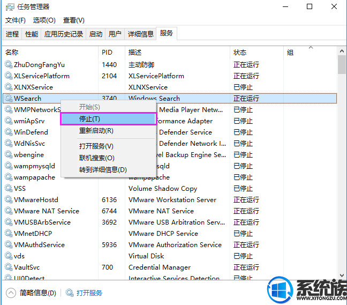347x305 pixels.
Task: Click the 主动防御 description cell
Action: click(141, 65)
